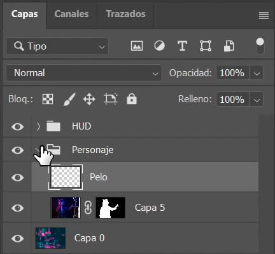Image resolution: width=275 pixels, height=254 pixels.
Task: Filter layers by smart object icon
Action: (x=229, y=46)
